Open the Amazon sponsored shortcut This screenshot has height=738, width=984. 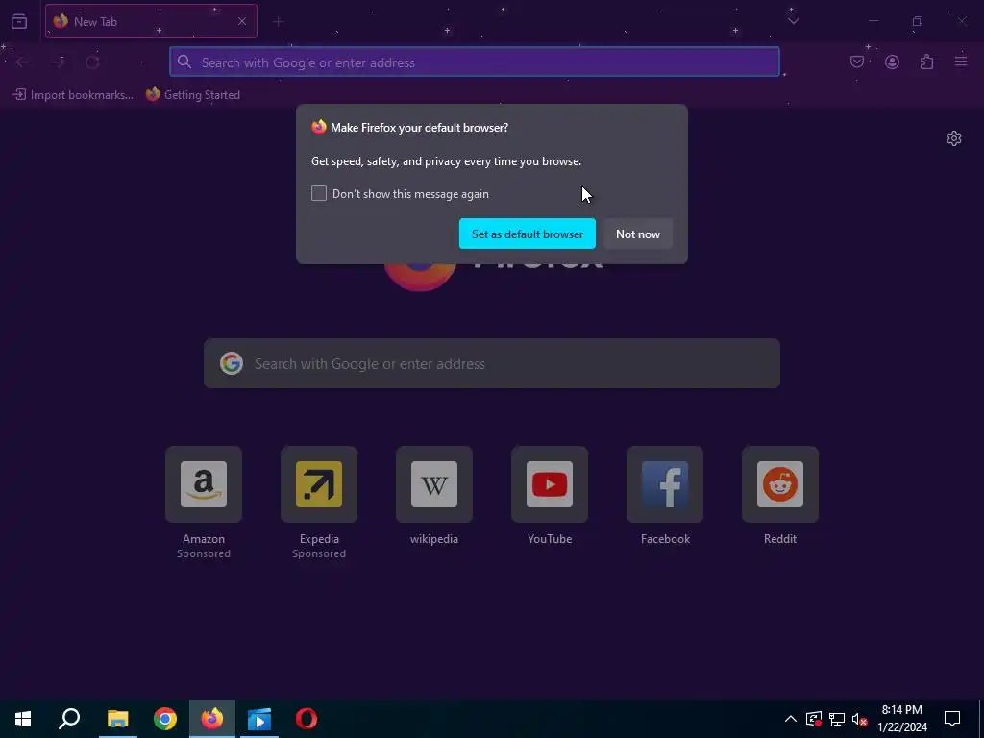204,484
